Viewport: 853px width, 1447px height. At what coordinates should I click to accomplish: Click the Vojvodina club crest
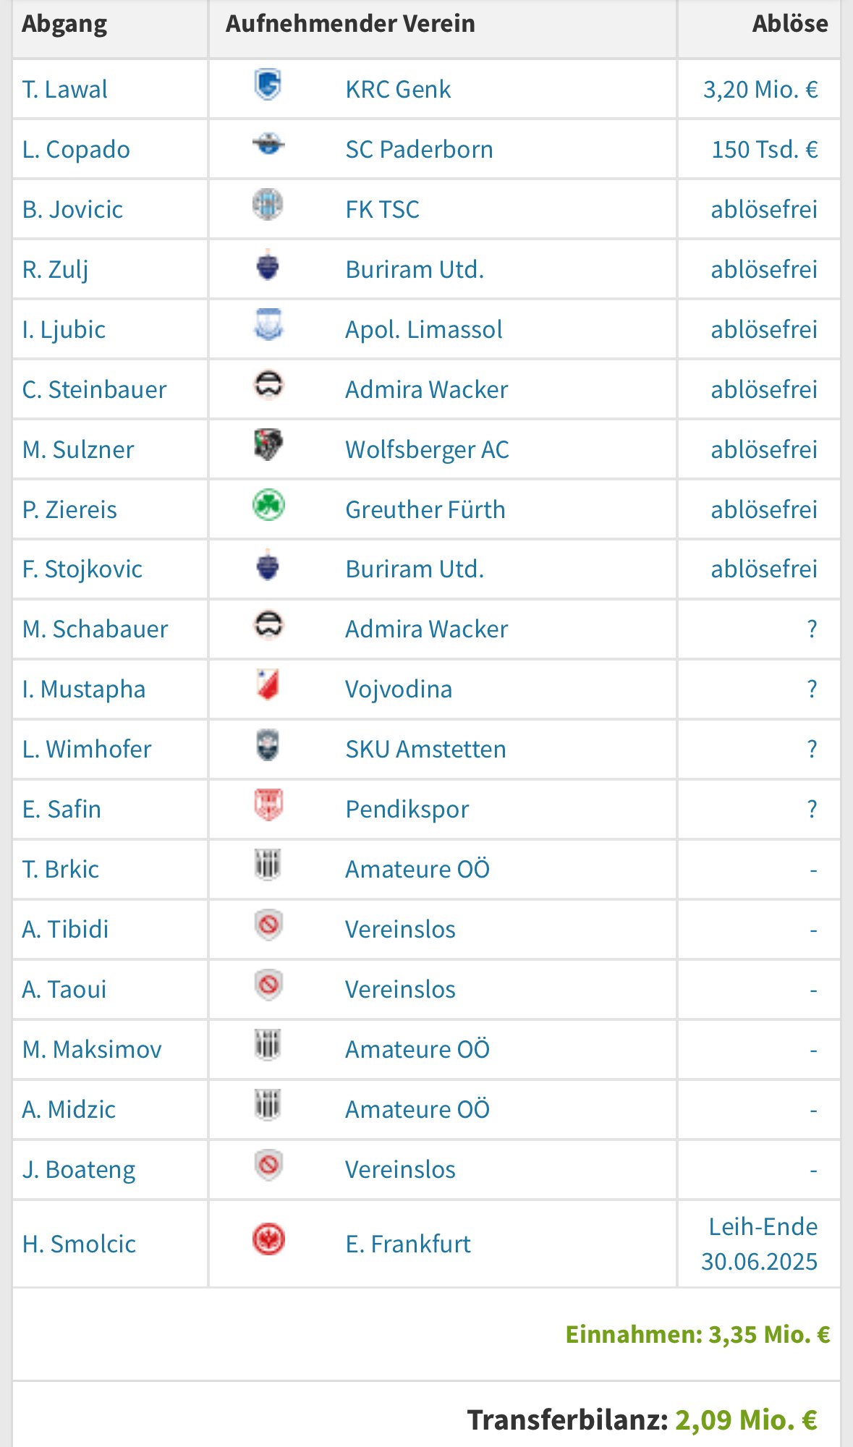click(x=268, y=684)
